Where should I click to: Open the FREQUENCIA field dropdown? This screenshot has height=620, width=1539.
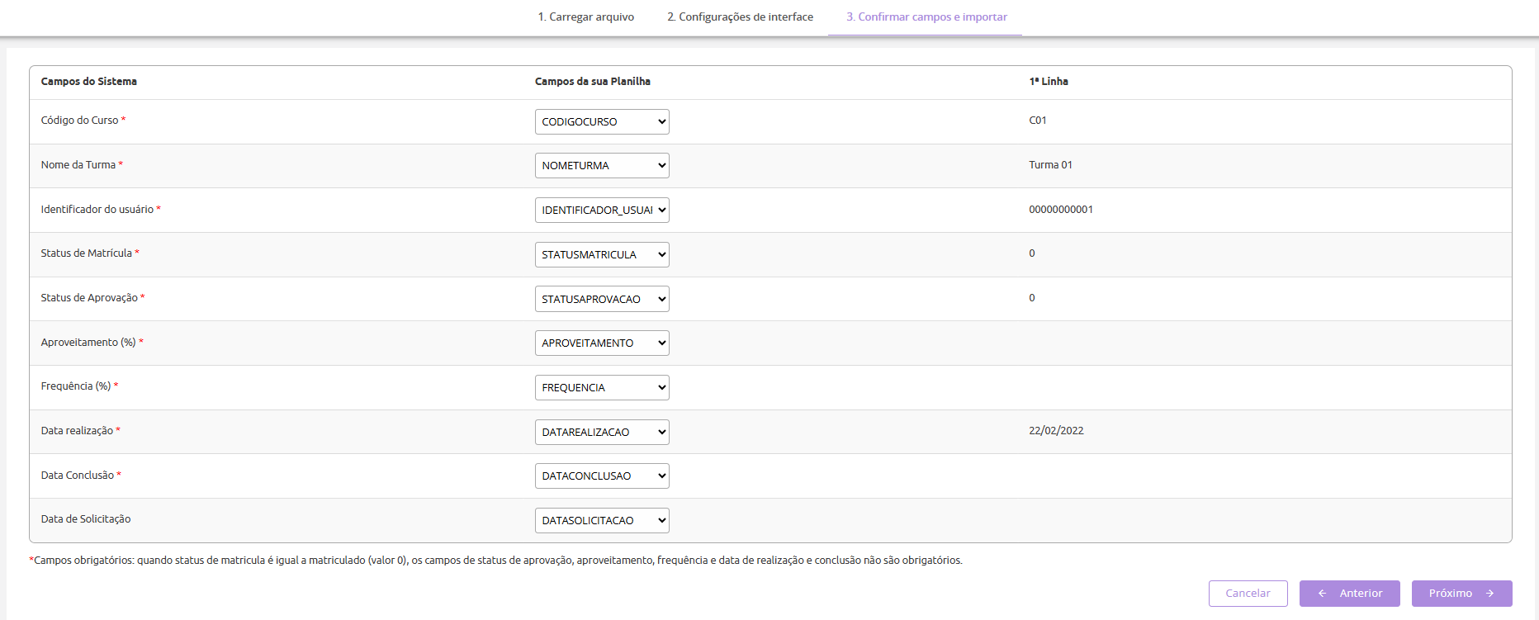coord(601,388)
